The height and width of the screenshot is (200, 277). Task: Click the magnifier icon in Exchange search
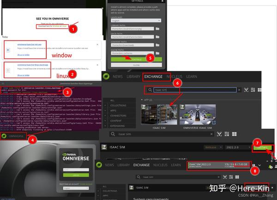150,90
